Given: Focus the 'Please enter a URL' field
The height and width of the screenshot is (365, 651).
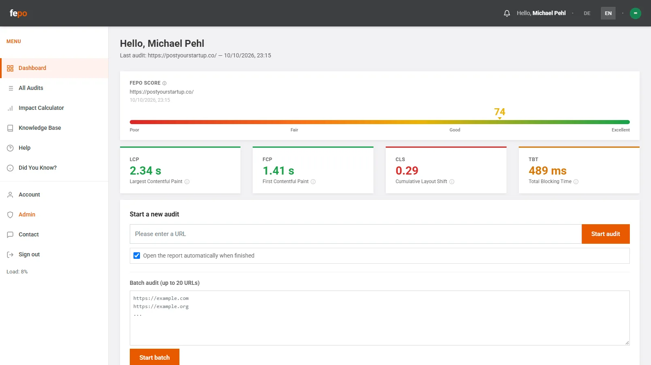Looking at the screenshot, I should pos(356,234).
